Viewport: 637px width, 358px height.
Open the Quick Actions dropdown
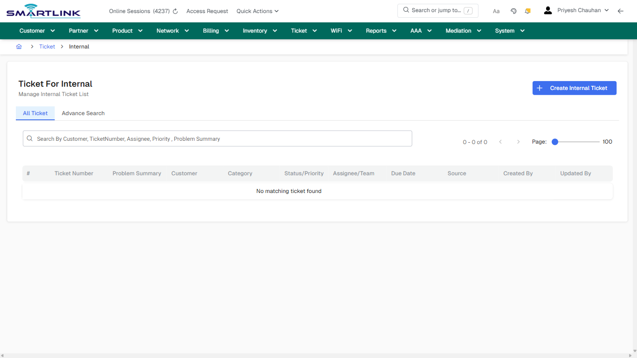point(257,11)
